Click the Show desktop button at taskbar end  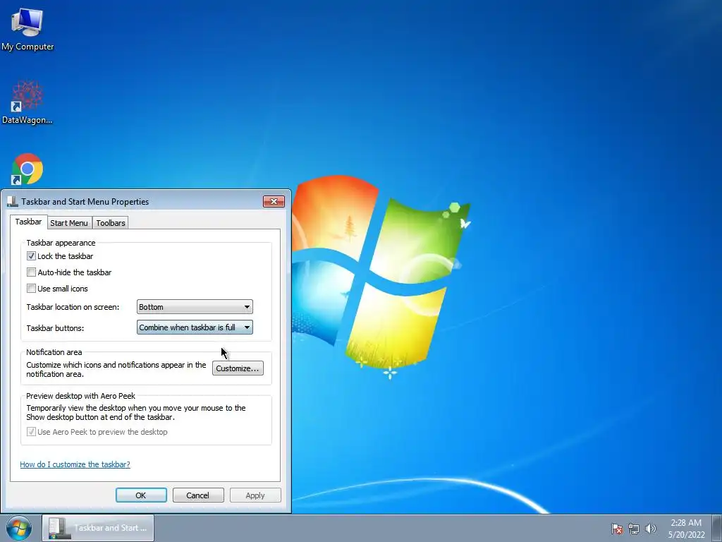point(717,528)
